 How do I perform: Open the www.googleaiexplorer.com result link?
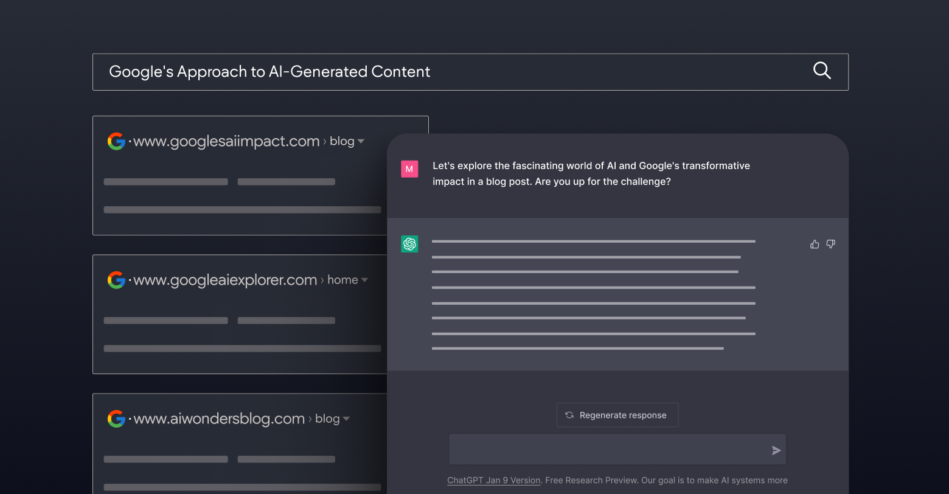225,280
